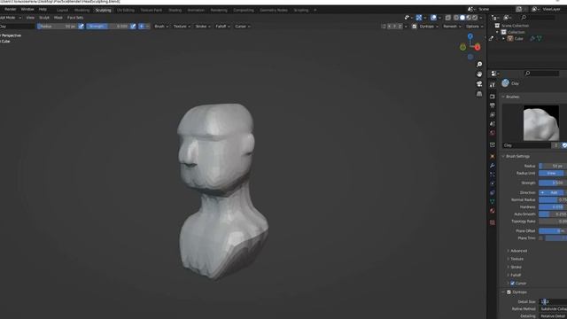This screenshot has width=567, height=319.
Task: Open the Render properties tab icon
Action: 493,97
